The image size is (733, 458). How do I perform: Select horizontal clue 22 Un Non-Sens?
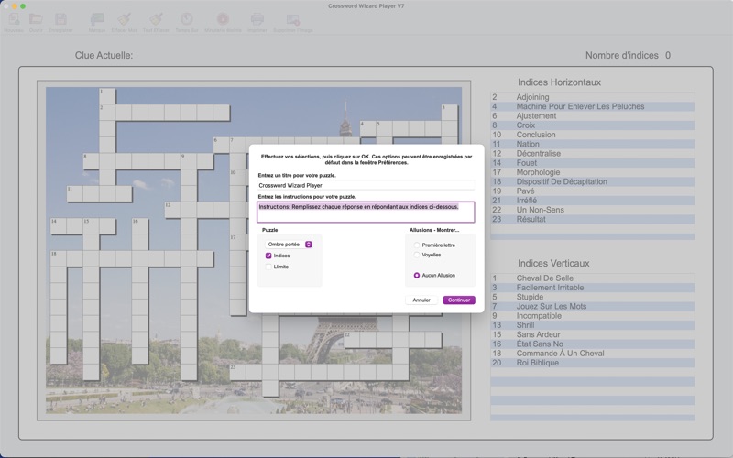coord(592,210)
